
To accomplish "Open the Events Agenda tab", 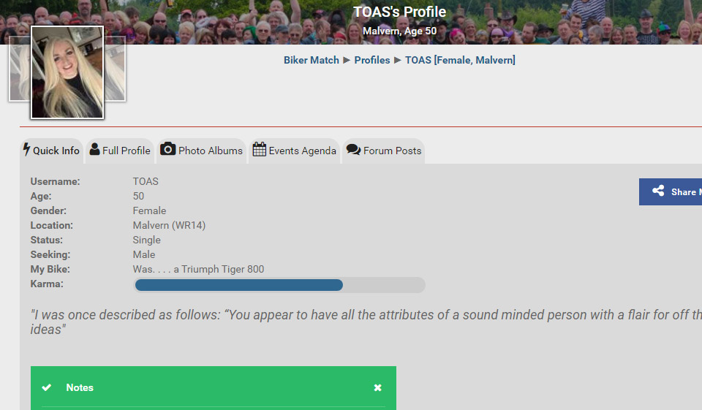I will [302, 151].
